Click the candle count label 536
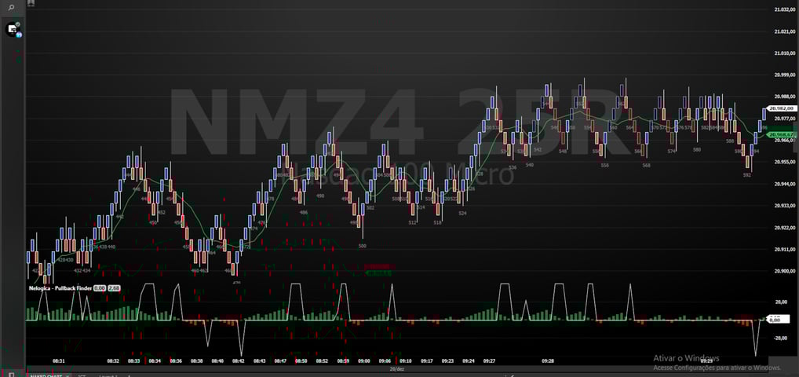The width and height of the screenshot is (799, 377). point(513,167)
